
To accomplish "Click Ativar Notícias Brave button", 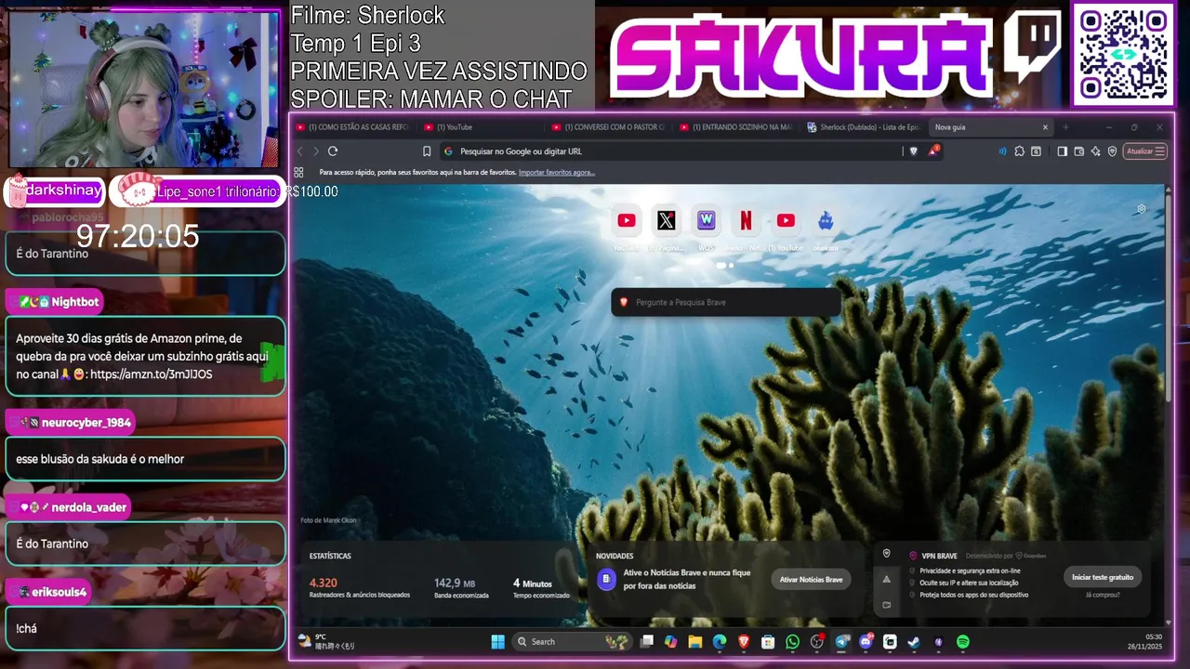I will coord(812,579).
